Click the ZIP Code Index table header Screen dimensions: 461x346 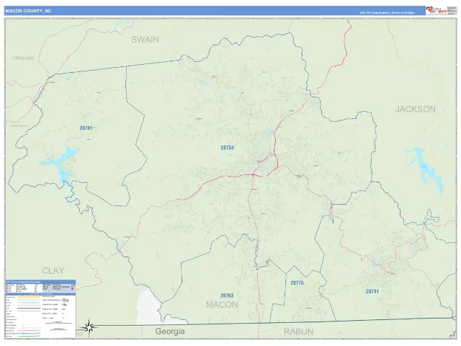click(x=40, y=282)
